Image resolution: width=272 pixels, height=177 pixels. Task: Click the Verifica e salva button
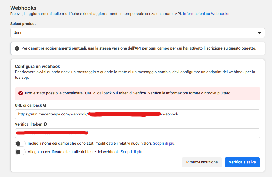click(242, 162)
